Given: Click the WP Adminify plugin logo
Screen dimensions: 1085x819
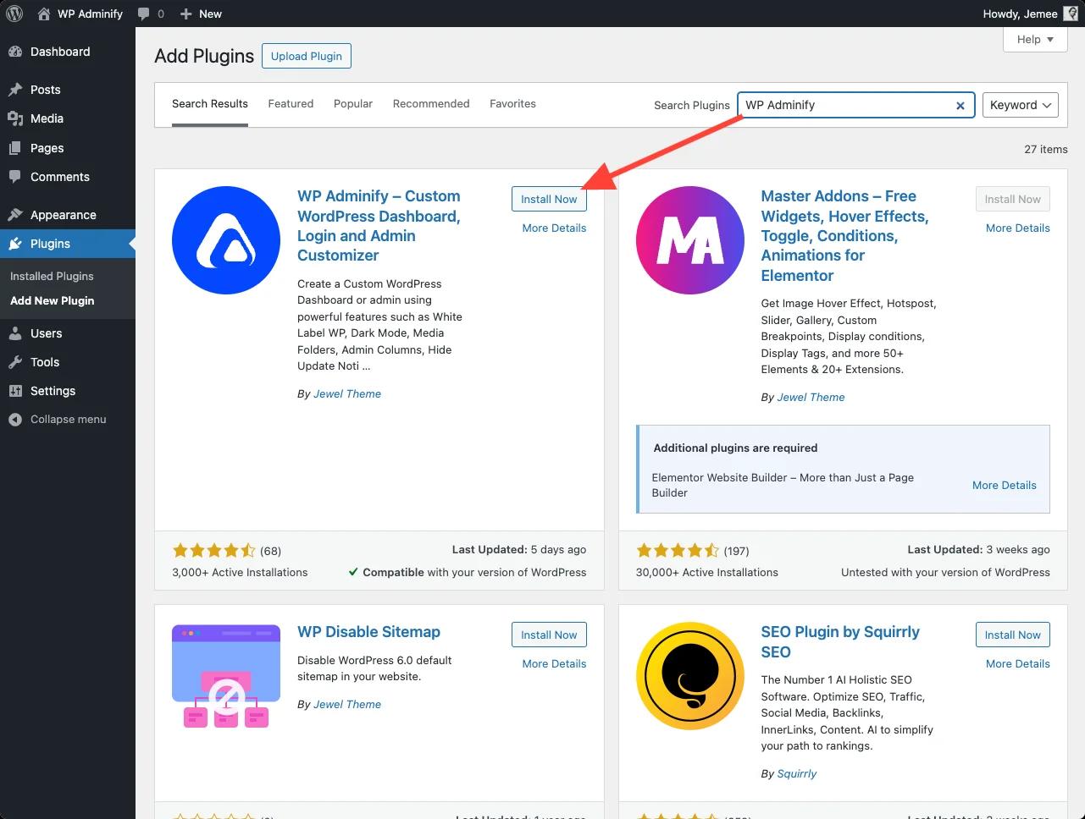Looking at the screenshot, I should coord(226,240).
